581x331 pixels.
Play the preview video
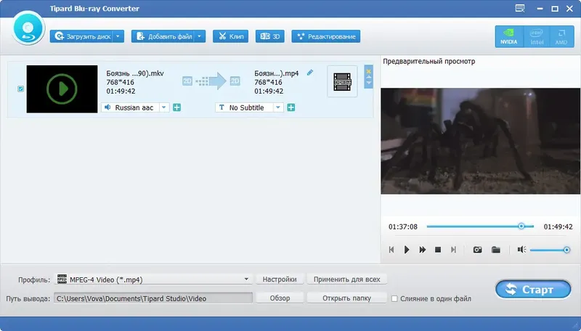(407, 250)
